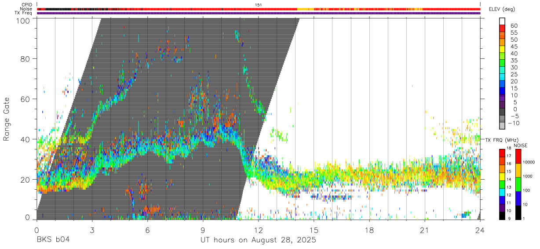Click hour 21 on the UT time axis
Screen dimensions: 540x249
coord(424,230)
